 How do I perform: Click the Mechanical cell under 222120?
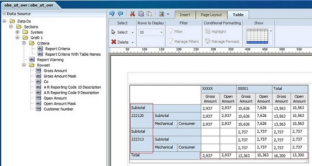[x=165, y=124]
